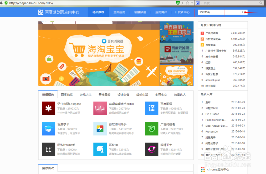The height and width of the screenshot is (174, 266).
Task: Open the 谷歌访问助手 lightning icon
Action: (100, 129)
